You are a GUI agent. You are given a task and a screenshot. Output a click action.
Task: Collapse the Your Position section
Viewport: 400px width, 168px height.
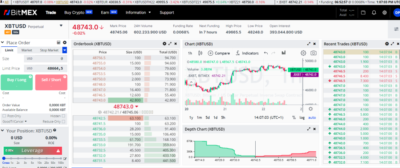coord(3,131)
